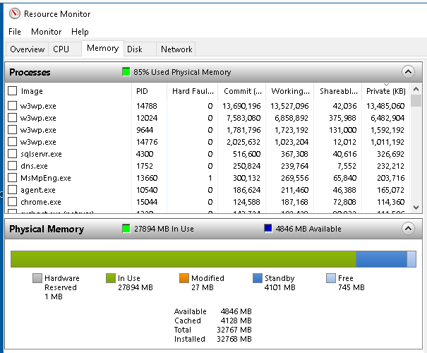This screenshot has width=427, height=353.
Task: Check the agent.exe checkbox
Action: click(x=12, y=190)
